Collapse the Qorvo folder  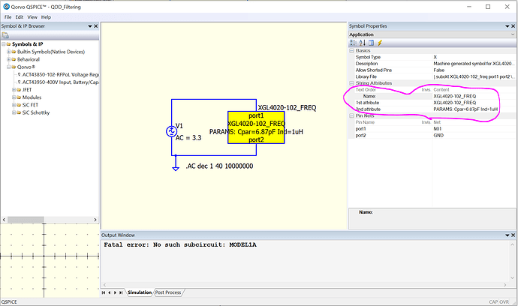click(x=9, y=67)
